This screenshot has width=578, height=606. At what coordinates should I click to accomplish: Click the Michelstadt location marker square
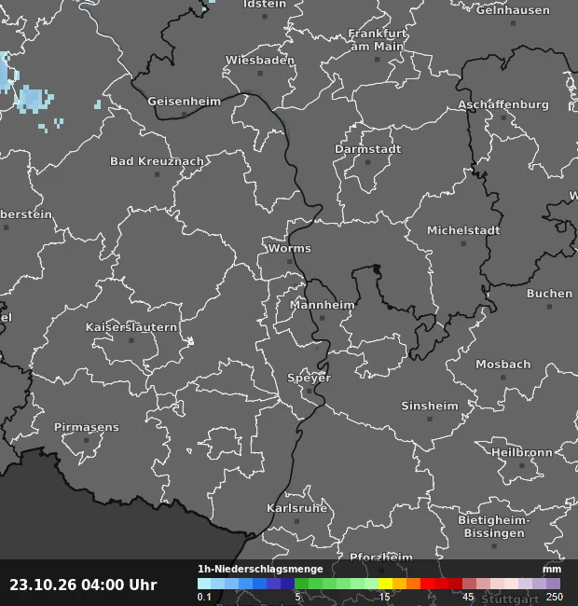[x=463, y=243]
